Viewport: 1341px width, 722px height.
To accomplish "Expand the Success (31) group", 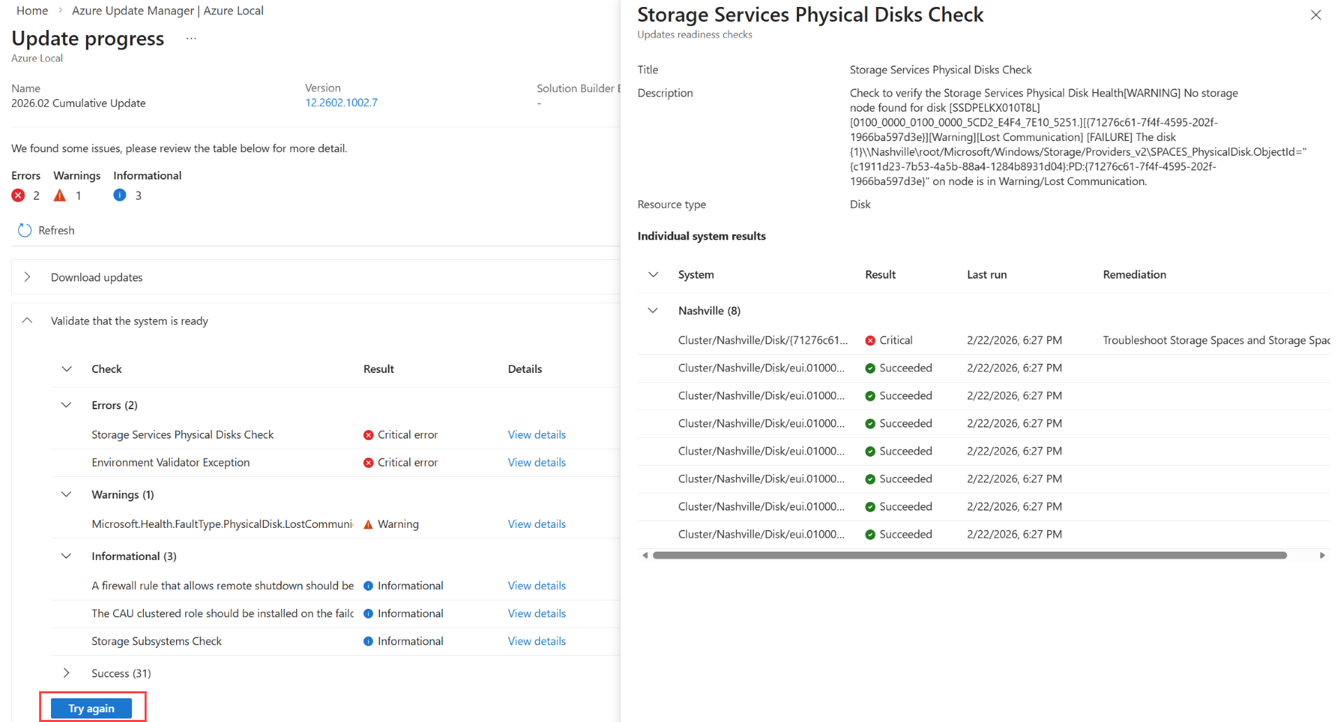I will 66,673.
